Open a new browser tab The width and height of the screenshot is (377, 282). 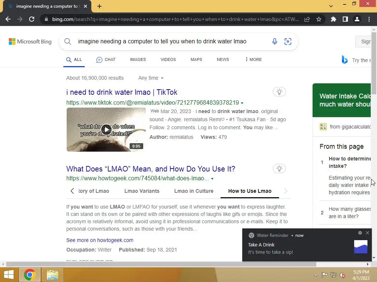coord(99,7)
